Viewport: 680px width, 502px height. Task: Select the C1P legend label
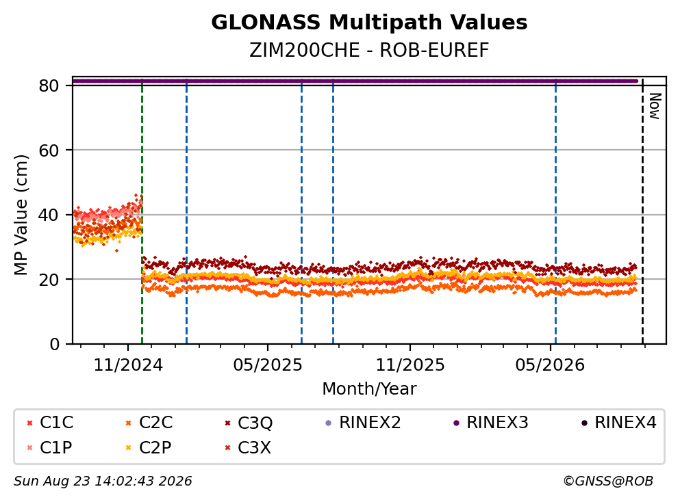pyautogui.click(x=55, y=447)
